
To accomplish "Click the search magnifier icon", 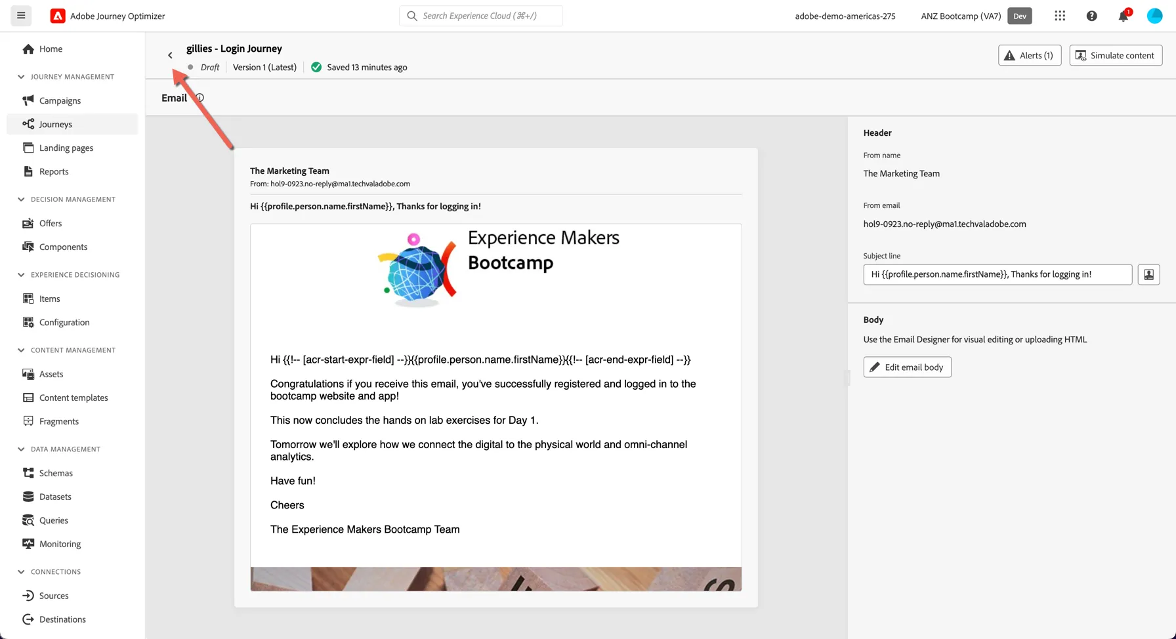I will (412, 16).
